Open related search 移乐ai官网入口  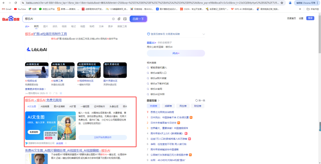pos(158,73)
